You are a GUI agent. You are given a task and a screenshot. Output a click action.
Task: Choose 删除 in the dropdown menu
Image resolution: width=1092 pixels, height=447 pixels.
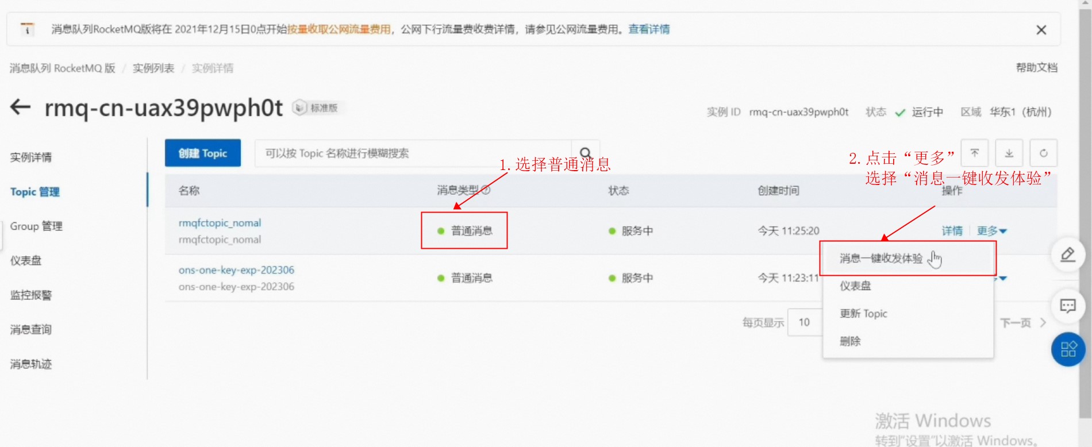click(x=908, y=341)
